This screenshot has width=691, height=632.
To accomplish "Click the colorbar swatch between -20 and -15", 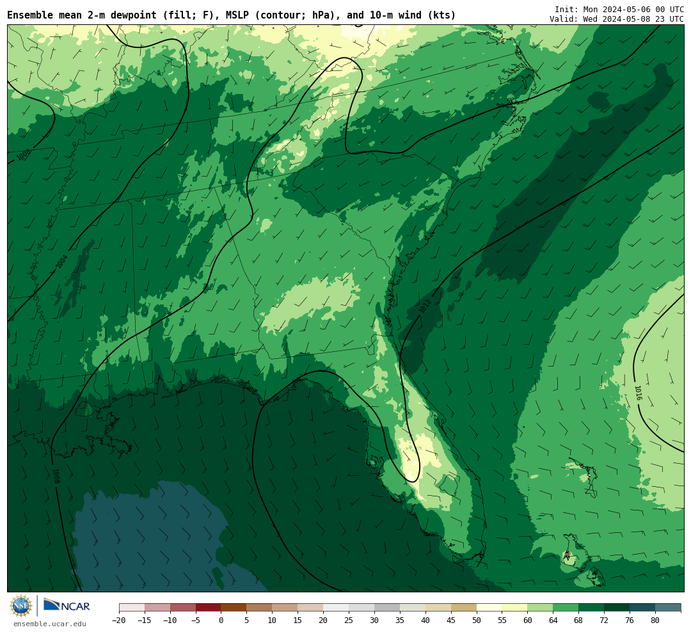I will click(x=132, y=607).
